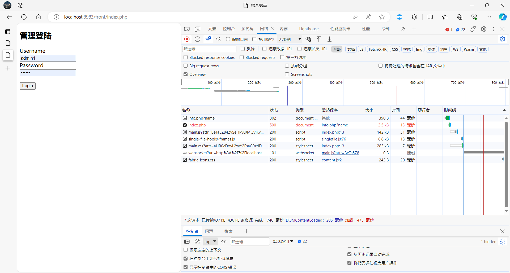This screenshot has height=273, width=510.
Task: Open the 默认级别 log level dropdown
Action: 283,241
